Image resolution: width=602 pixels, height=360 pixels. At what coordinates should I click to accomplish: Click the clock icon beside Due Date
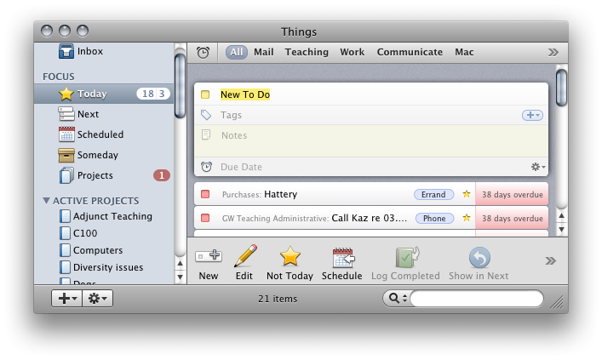click(207, 167)
